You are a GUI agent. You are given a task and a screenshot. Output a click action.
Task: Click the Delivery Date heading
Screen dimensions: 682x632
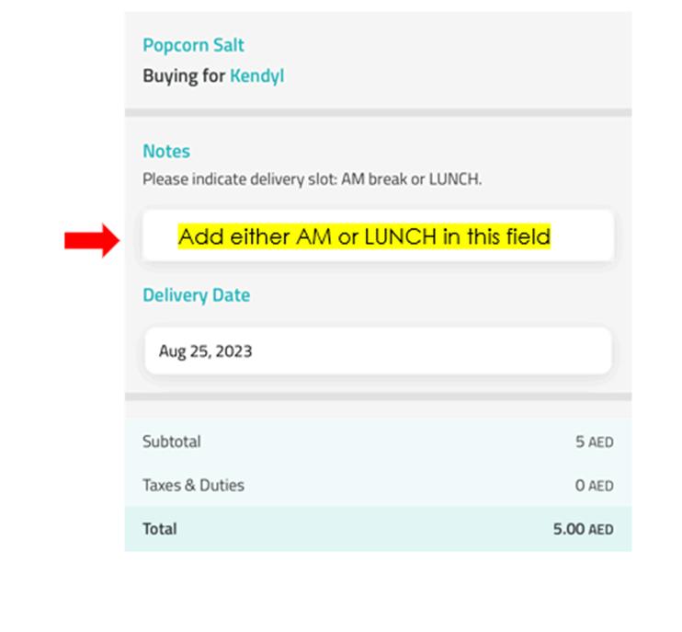[x=196, y=295]
